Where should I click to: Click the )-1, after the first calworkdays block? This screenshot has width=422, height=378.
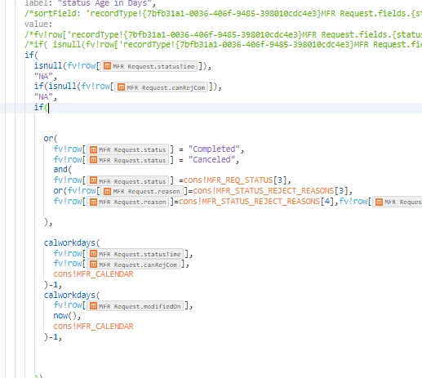[x=53, y=285]
